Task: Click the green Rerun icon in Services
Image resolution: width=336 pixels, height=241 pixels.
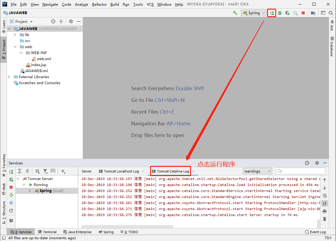Action: [x=11, y=172]
